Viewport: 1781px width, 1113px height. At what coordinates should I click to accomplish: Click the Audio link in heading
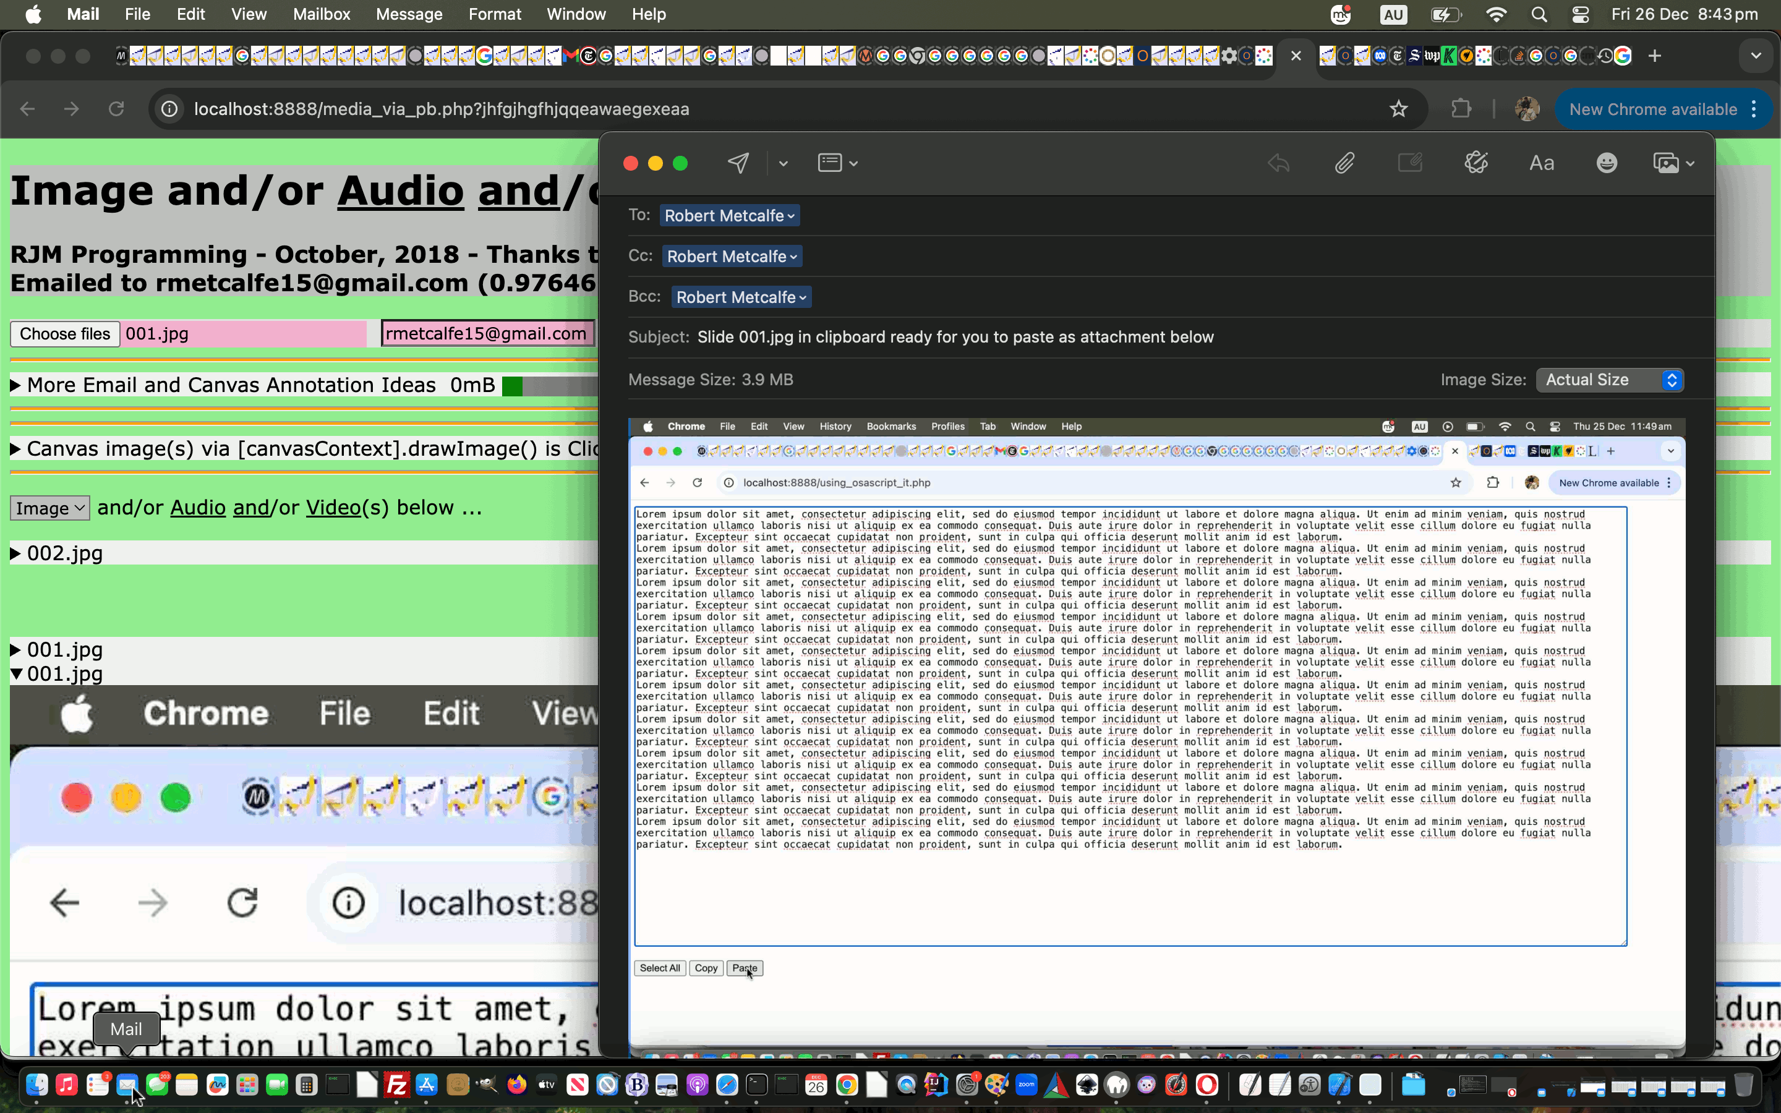coord(400,190)
